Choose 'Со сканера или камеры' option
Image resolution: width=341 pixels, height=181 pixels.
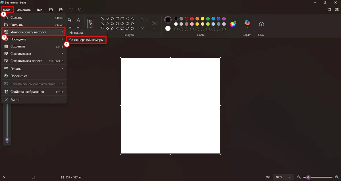[x=86, y=40]
